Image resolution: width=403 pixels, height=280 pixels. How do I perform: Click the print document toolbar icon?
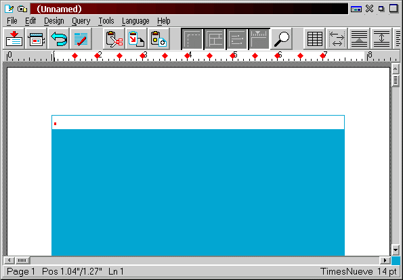(37, 39)
